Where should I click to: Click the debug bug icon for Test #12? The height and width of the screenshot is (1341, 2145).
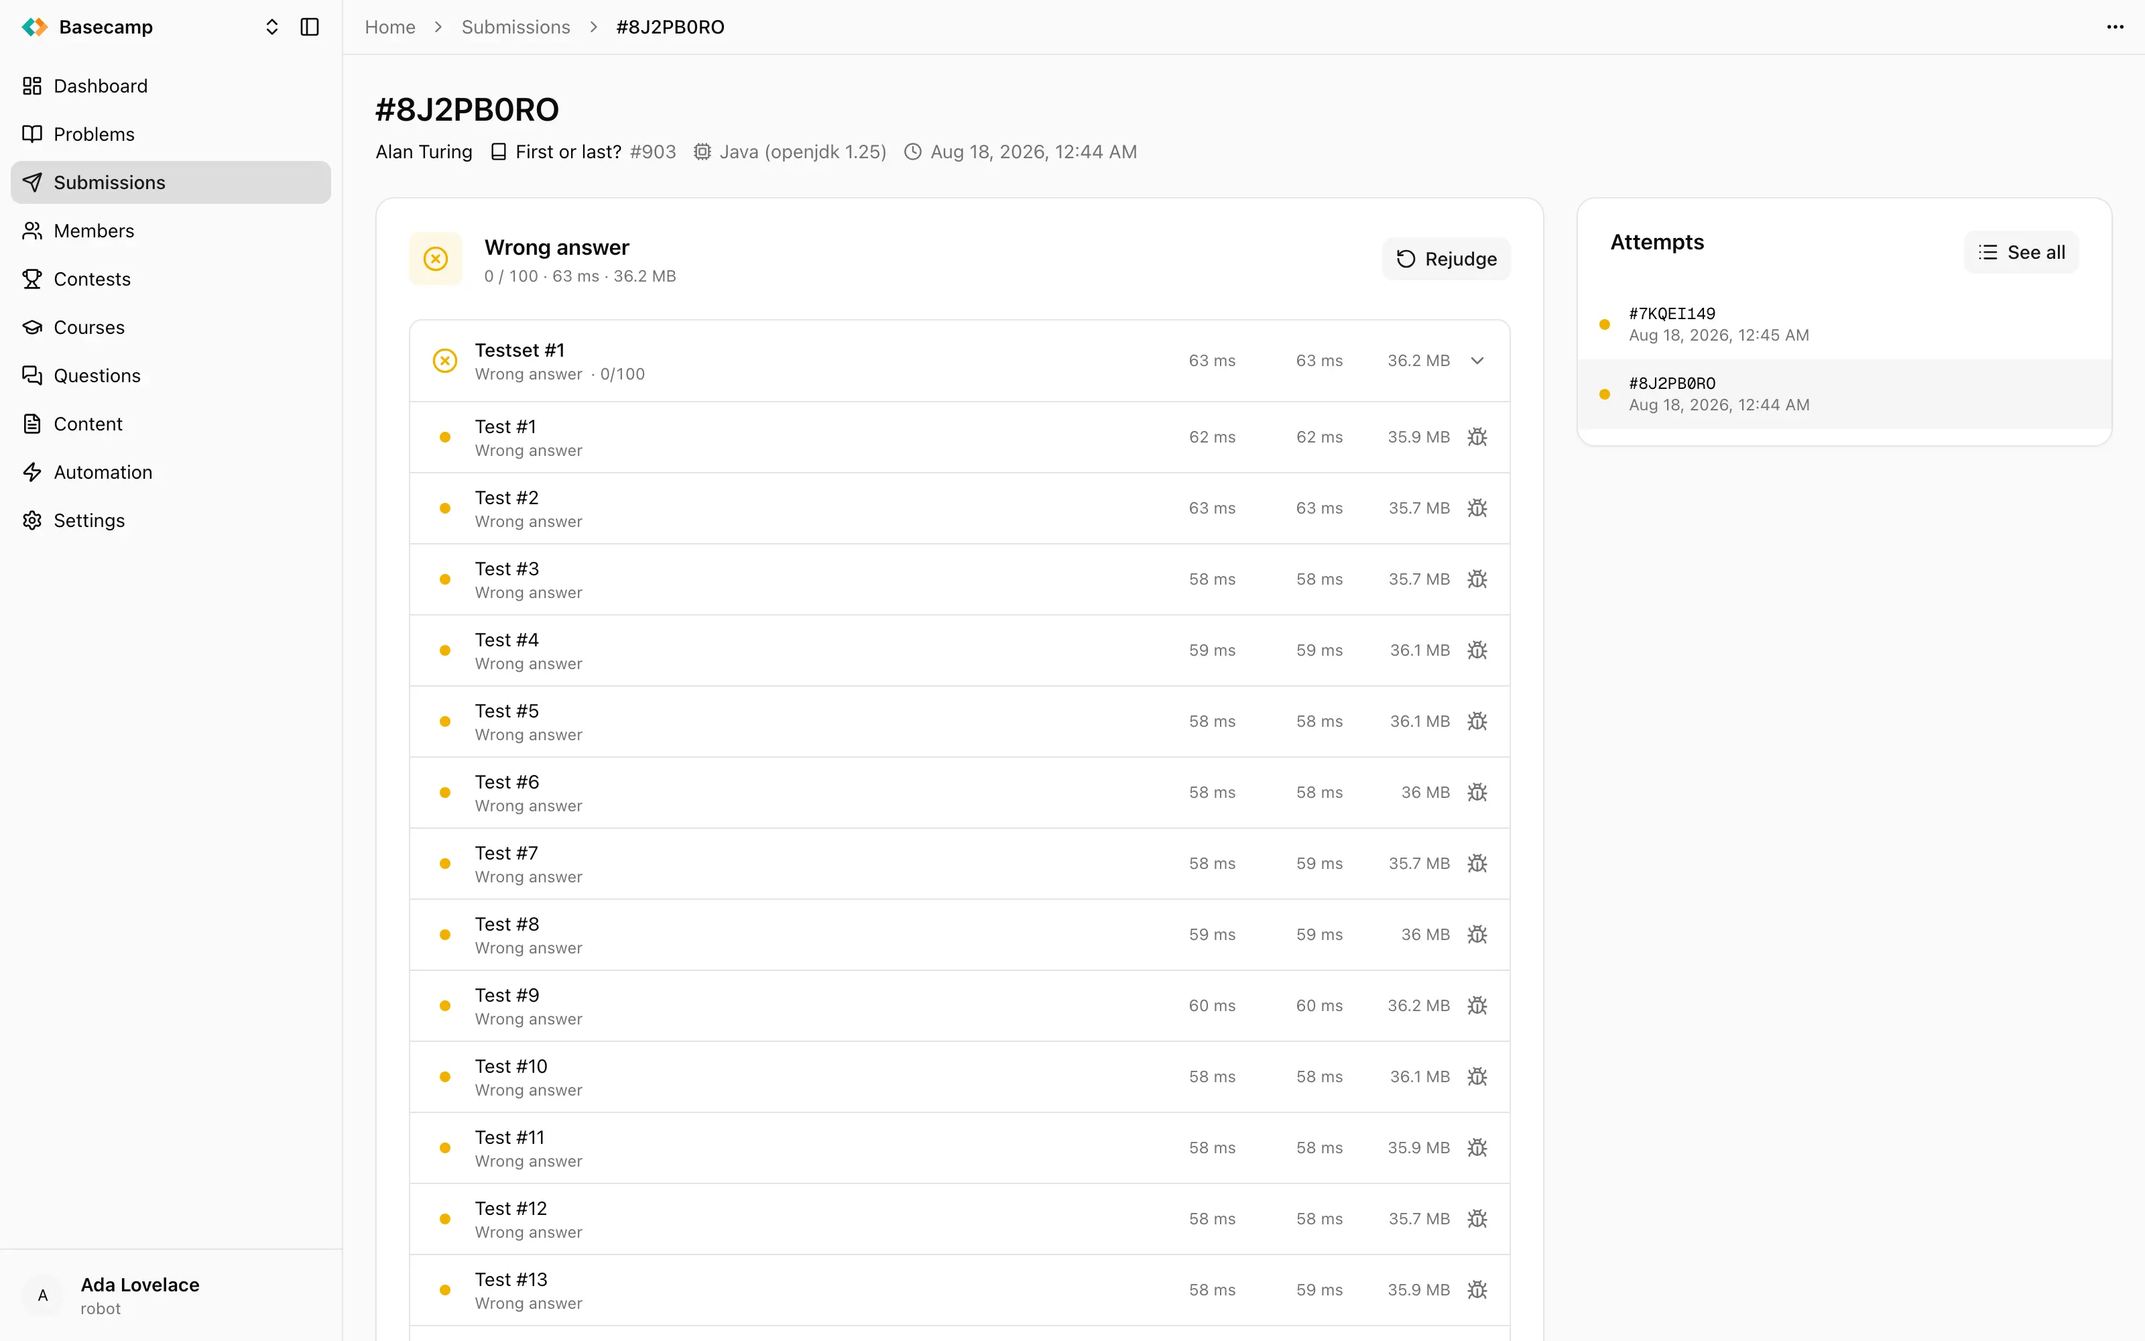[x=1477, y=1218]
